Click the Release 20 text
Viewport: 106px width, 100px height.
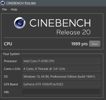(73, 32)
